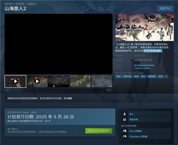Click the PlayStation controller icon
178x145 pixels.
[125, 136]
